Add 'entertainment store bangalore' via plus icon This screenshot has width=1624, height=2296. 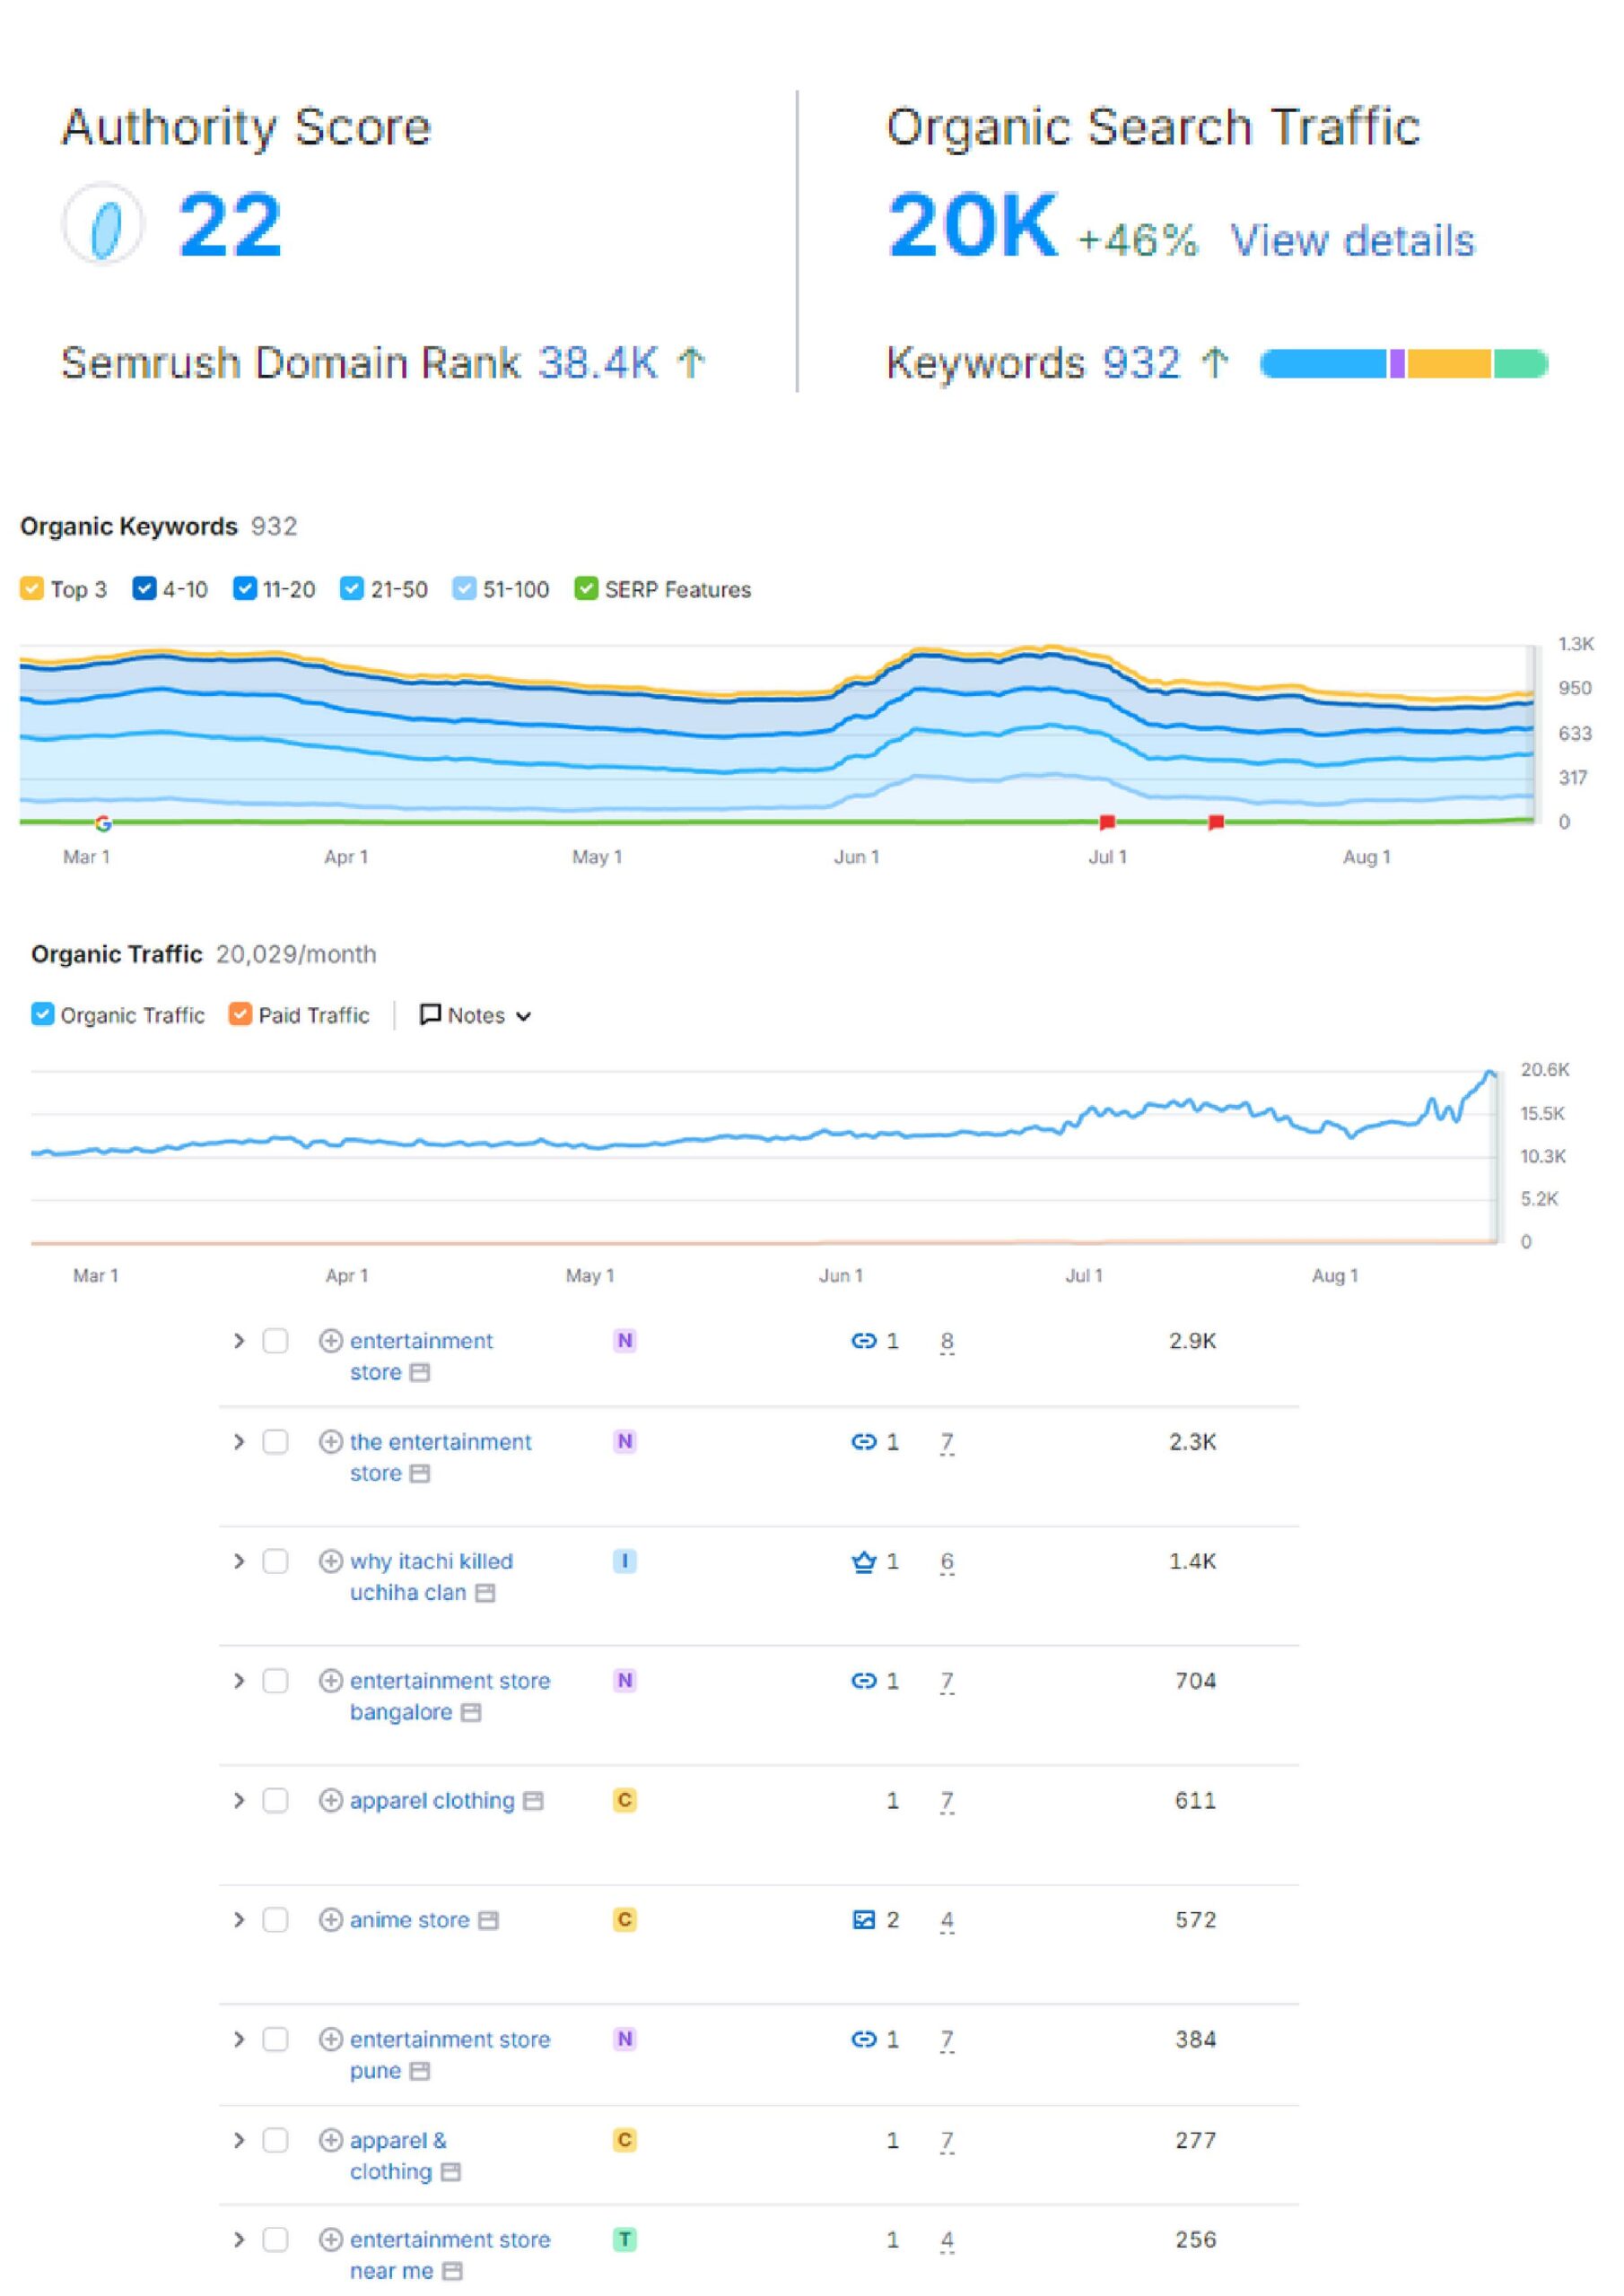click(x=331, y=1680)
